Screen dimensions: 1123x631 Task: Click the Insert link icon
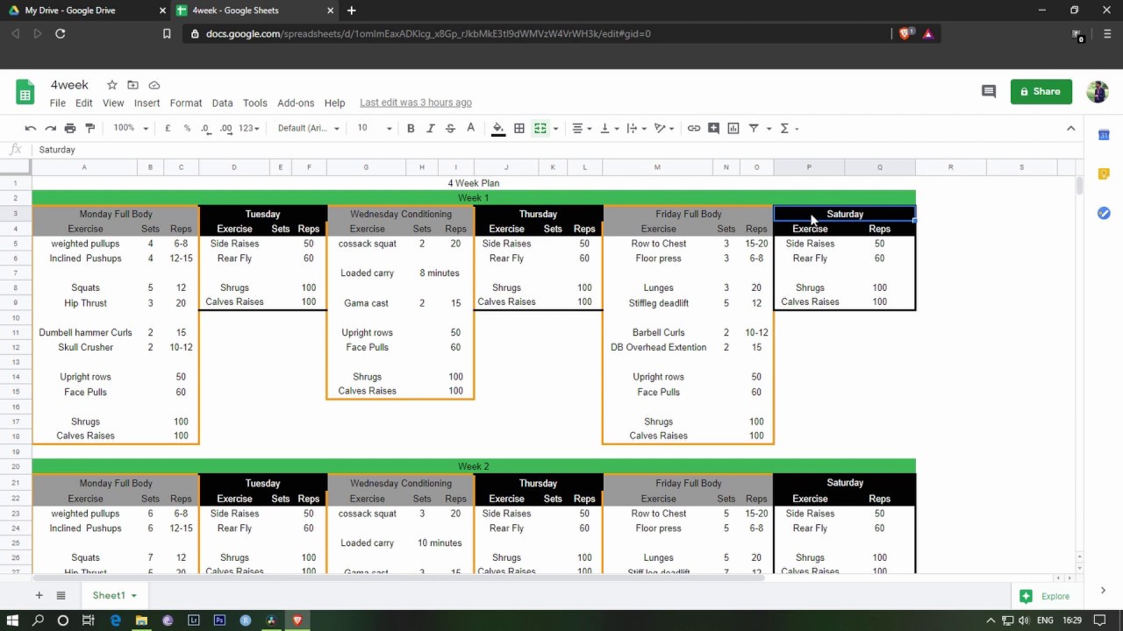[x=694, y=128]
